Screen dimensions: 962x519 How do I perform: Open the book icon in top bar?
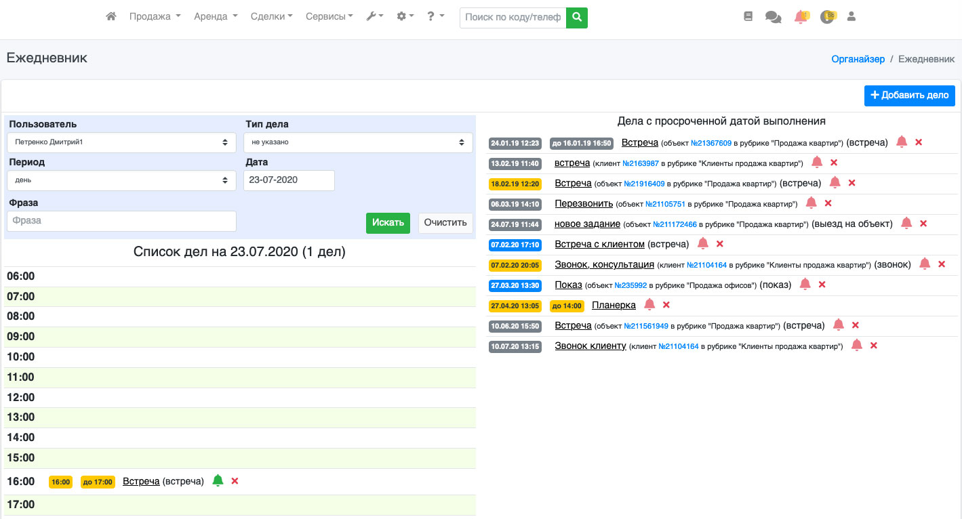coord(748,17)
